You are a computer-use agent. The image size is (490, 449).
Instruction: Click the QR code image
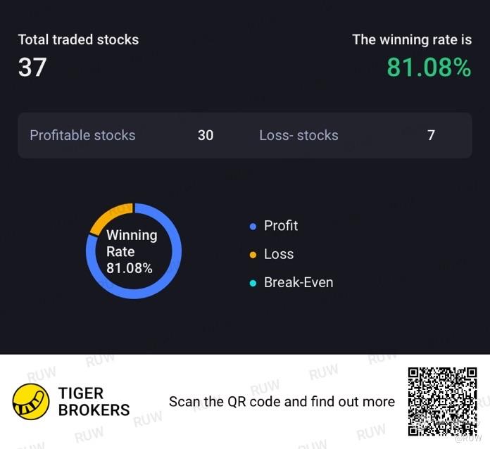442,402
